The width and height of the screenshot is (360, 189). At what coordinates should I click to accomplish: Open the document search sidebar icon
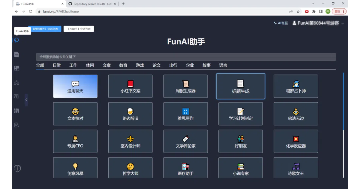[16, 125]
